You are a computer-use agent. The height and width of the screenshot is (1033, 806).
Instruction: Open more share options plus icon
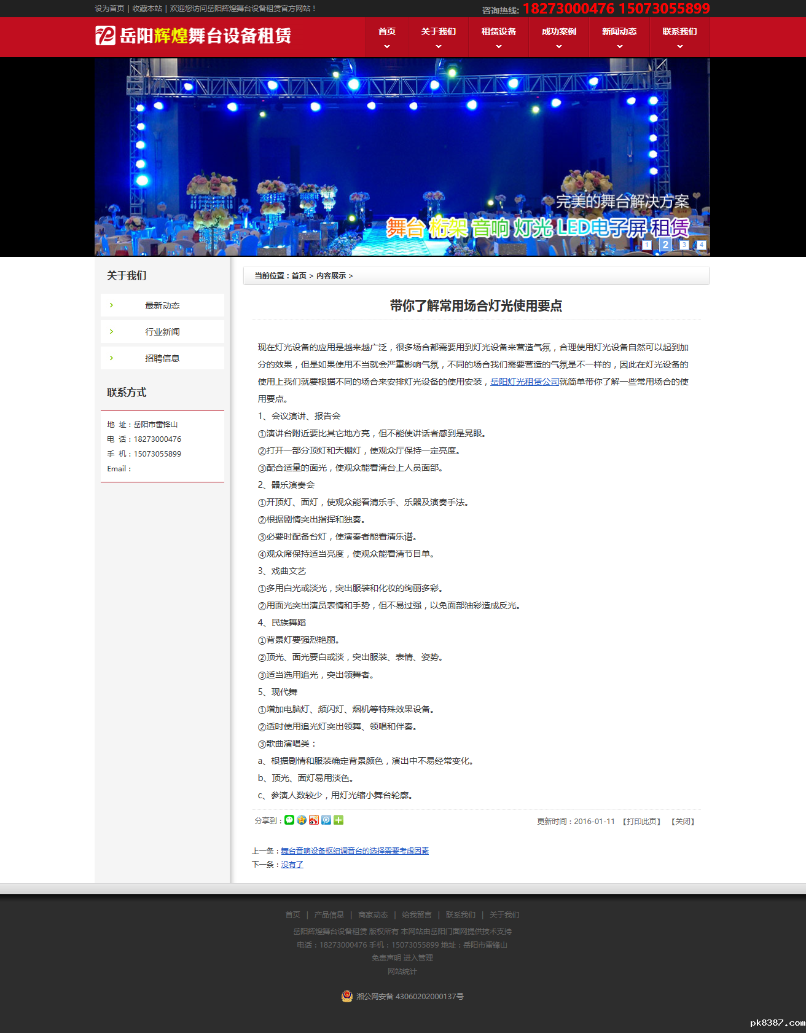pos(338,820)
